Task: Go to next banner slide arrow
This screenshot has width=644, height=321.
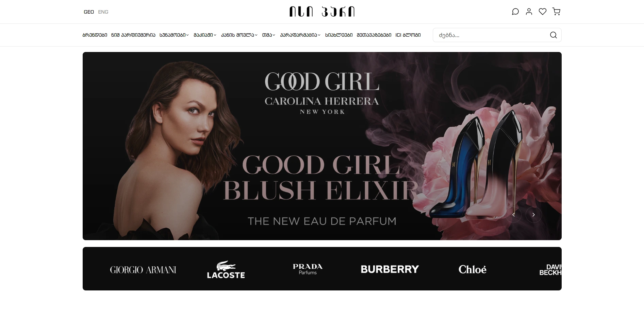Action: [x=533, y=215]
